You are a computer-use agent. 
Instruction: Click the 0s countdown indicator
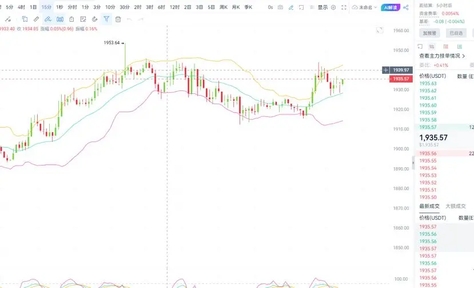click(x=270, y=7)
